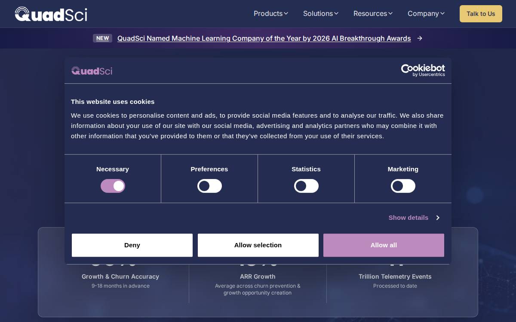Screen dimensions: 516x322
Task: Click the Necessary category label
Action: [x=113, y=169]
